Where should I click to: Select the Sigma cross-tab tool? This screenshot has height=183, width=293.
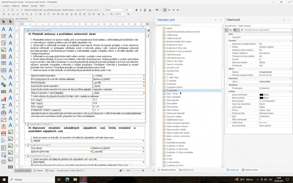point(4,106)
